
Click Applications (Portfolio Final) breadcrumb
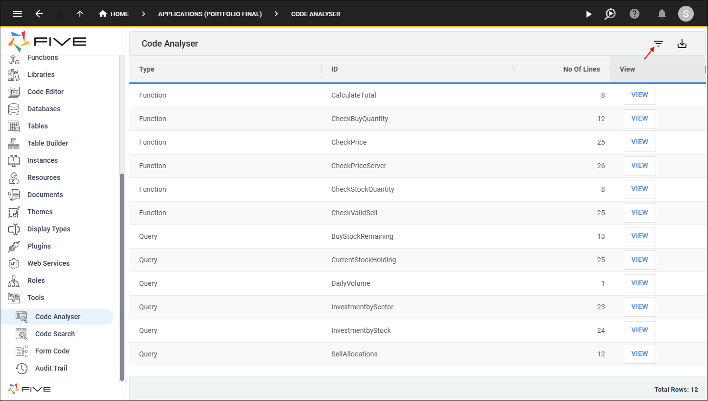coord(210,14)
